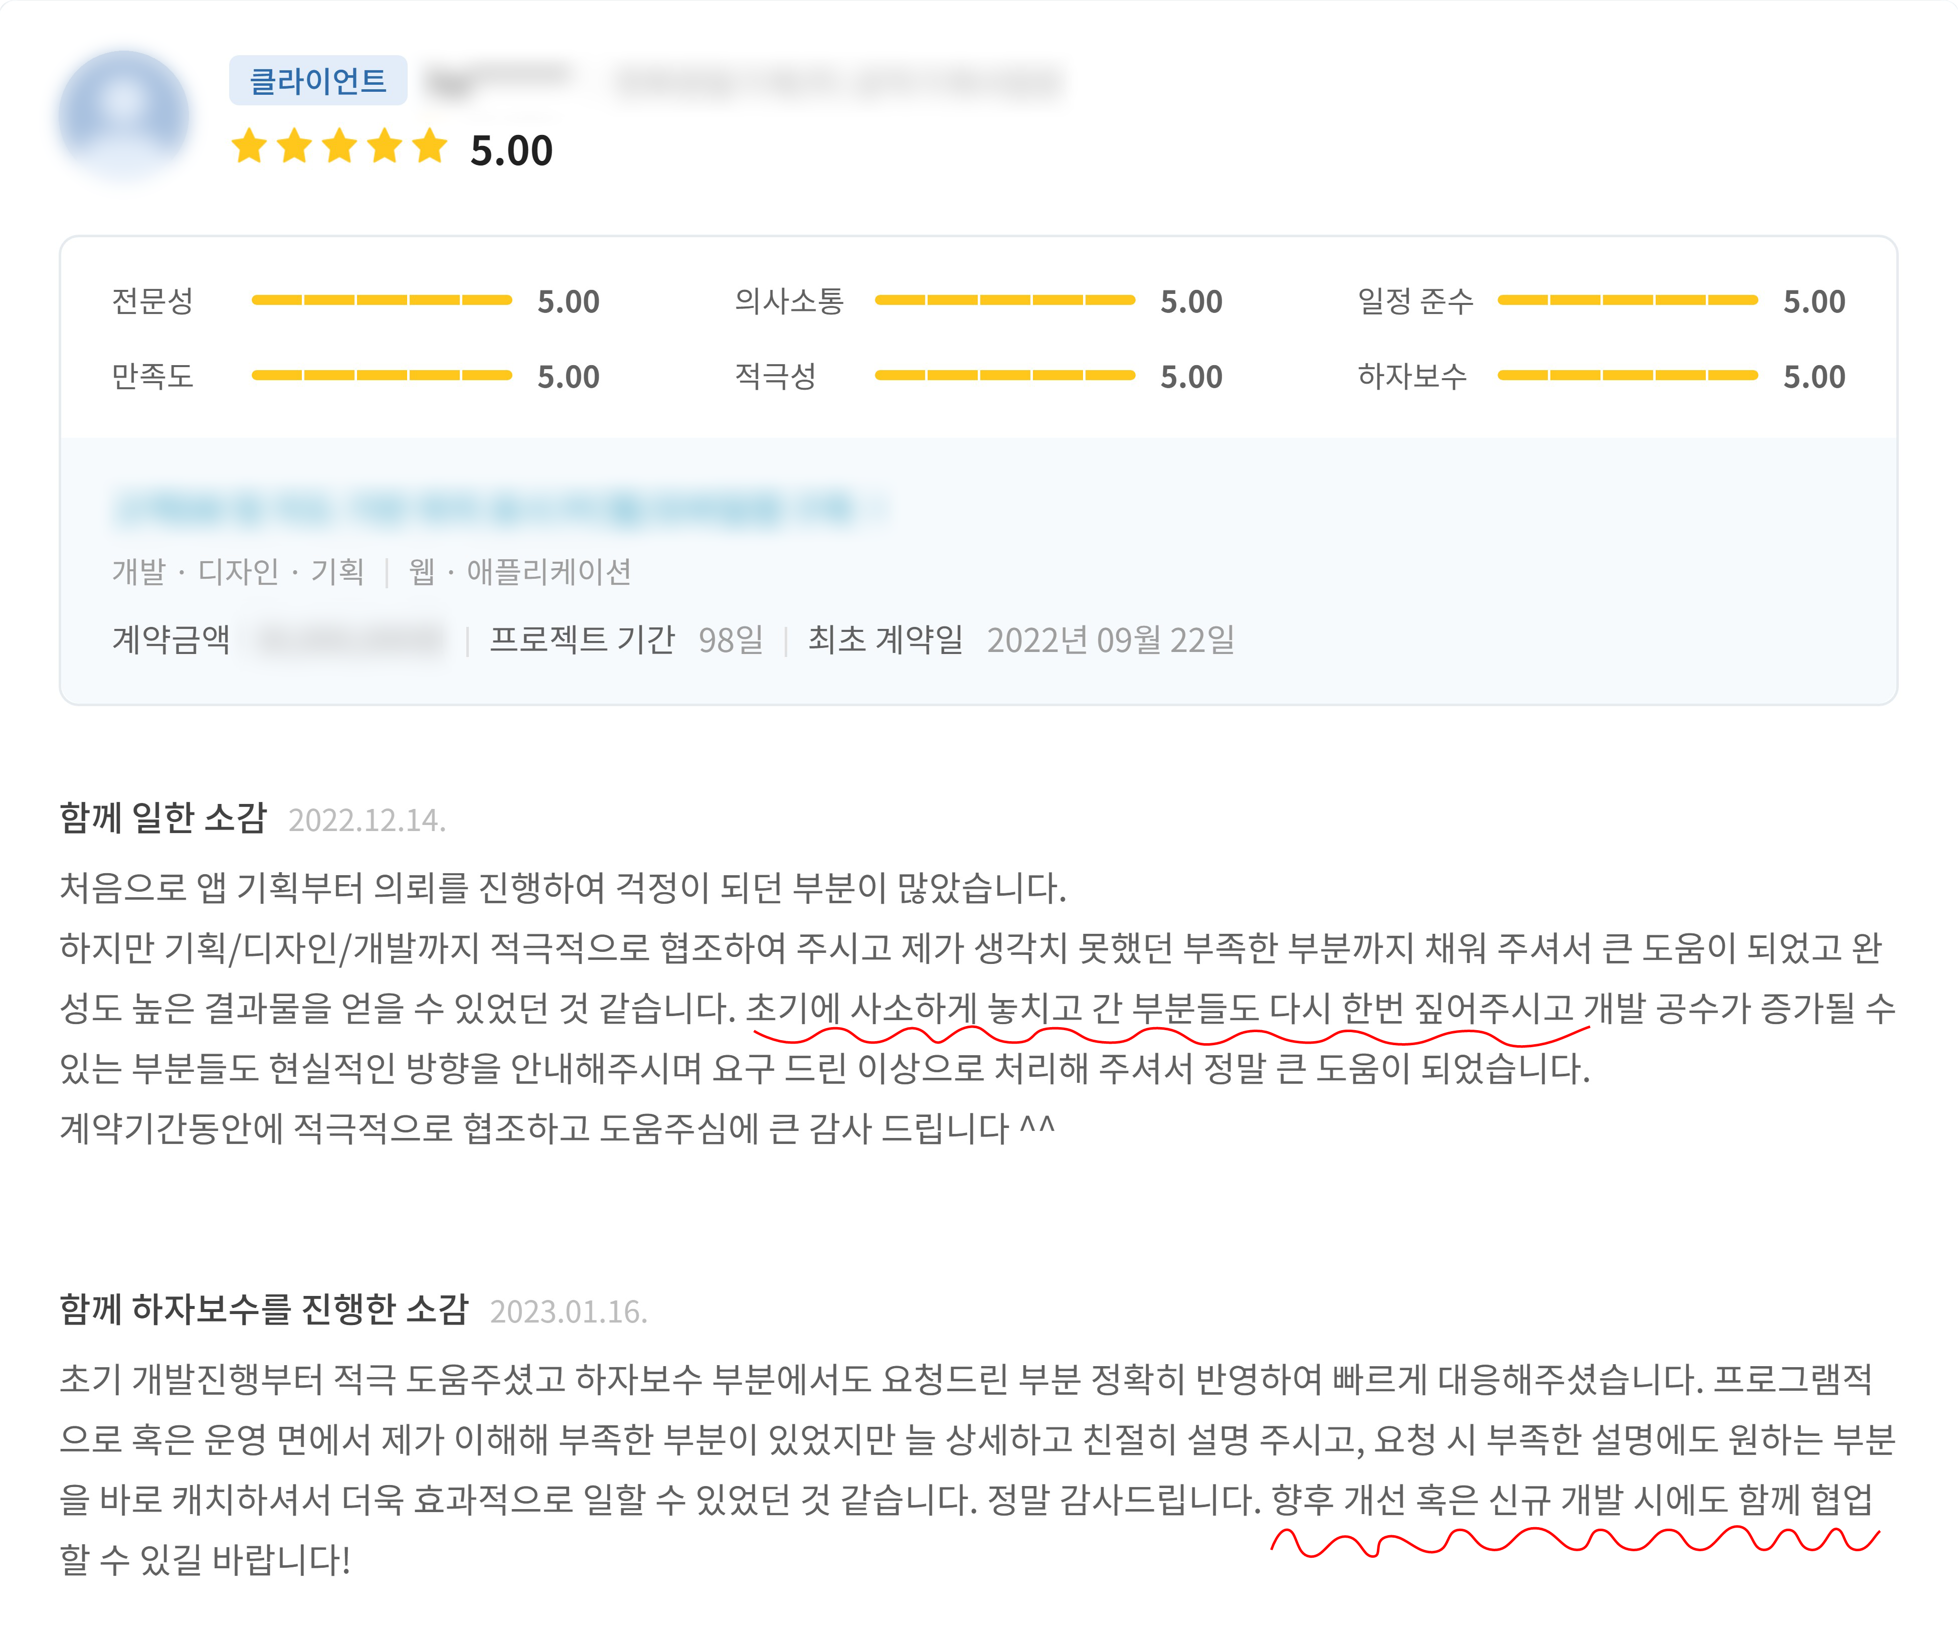Click the 적극성 rating bar
Viewport: 1958px width, 1644px height.
(1004, 376)
